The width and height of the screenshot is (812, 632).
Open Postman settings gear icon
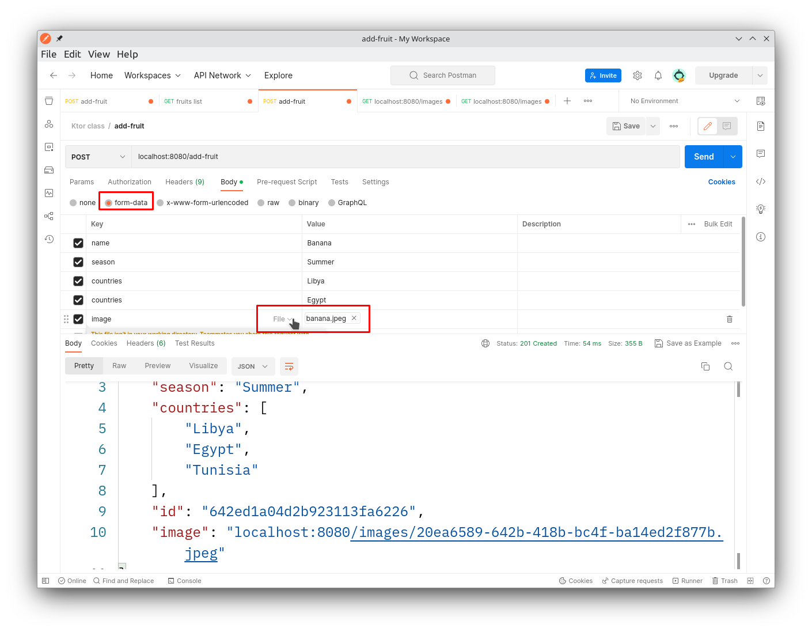coord(638,75)
